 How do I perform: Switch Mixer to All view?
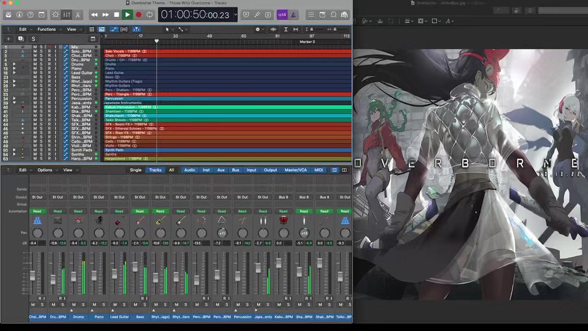171,170
